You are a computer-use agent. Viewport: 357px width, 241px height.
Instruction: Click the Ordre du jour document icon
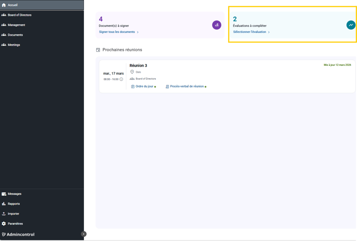point(133,87)
